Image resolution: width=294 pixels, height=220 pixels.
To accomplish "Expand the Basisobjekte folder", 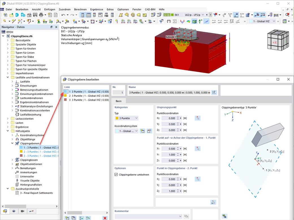I will (x=8, y=40).
